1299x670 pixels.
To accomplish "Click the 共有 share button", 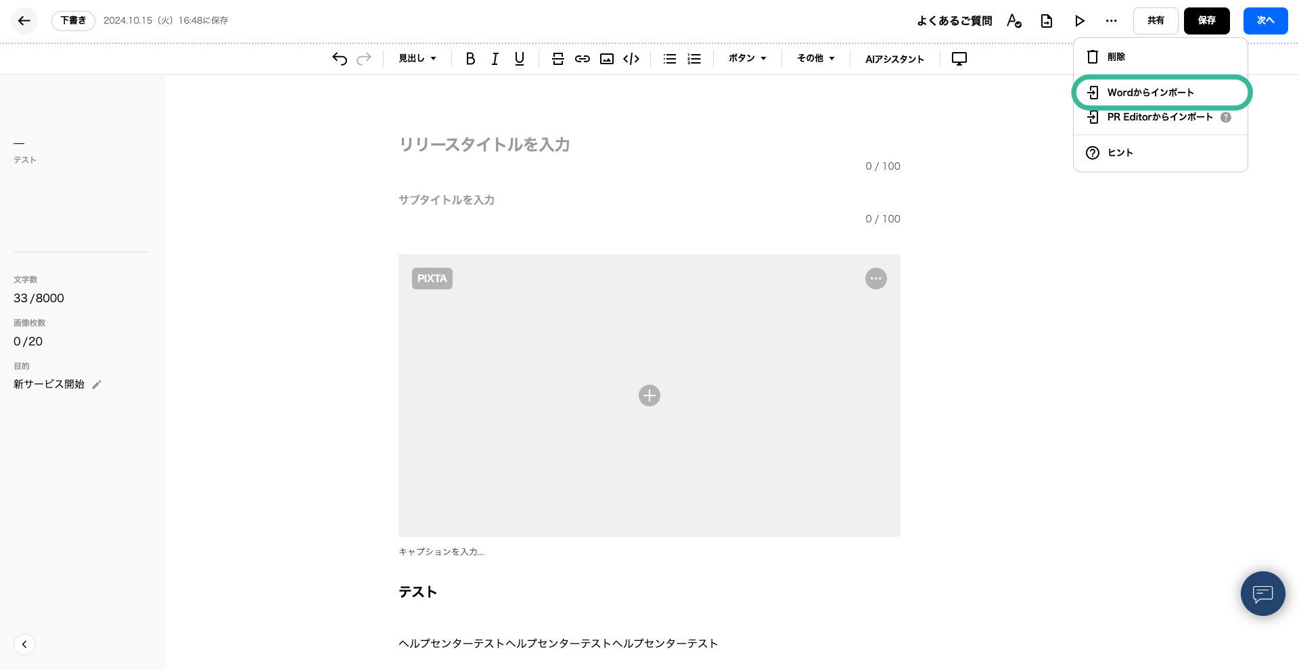I will point(1156,21).
